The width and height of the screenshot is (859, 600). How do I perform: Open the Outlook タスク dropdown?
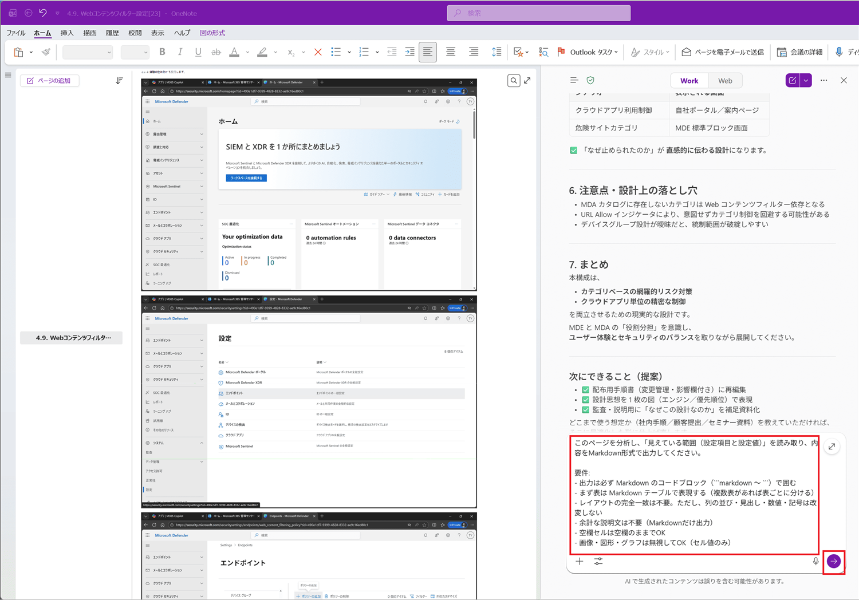coord(588,52)
